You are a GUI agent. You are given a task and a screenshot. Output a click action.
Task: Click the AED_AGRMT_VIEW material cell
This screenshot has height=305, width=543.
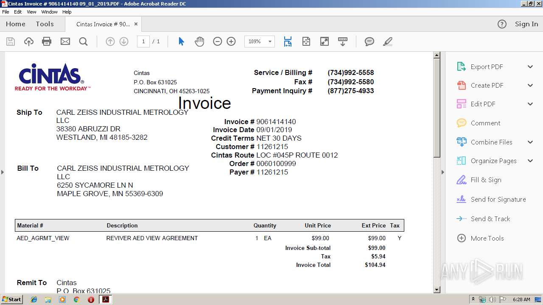click(x=43, y=238)
